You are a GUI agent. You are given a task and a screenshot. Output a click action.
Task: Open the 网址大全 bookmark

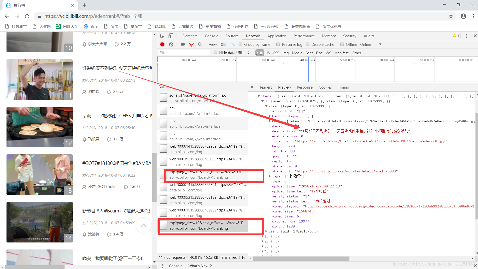coord(67,26)
